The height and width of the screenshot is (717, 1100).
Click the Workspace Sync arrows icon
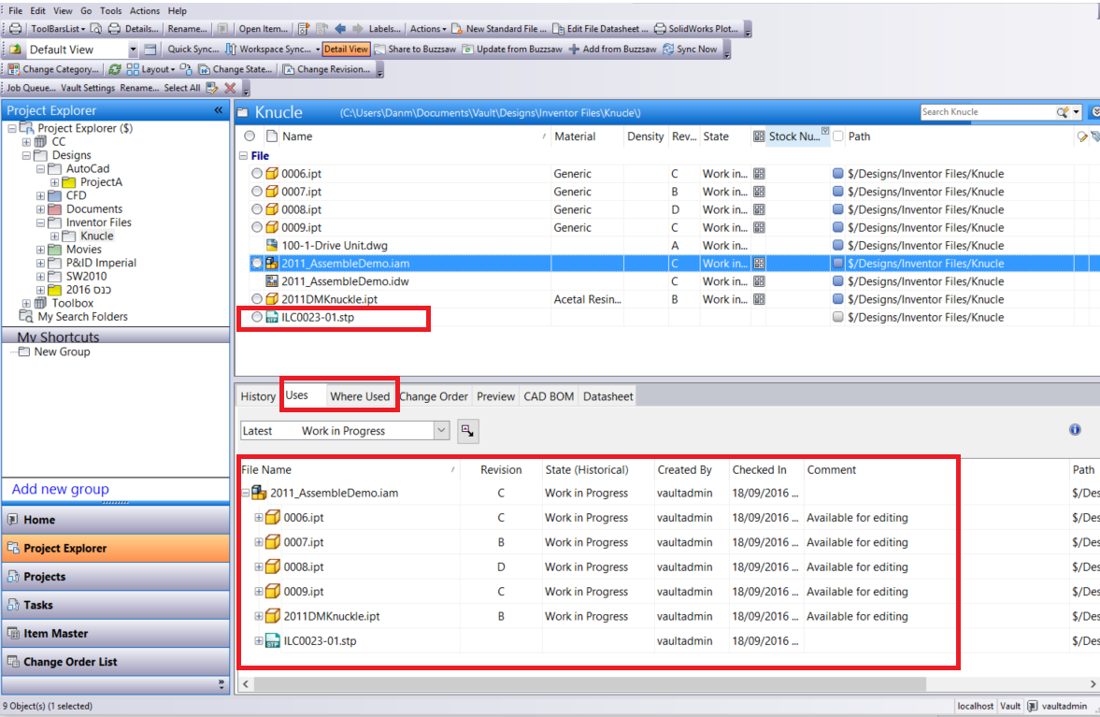click(231, 50)
